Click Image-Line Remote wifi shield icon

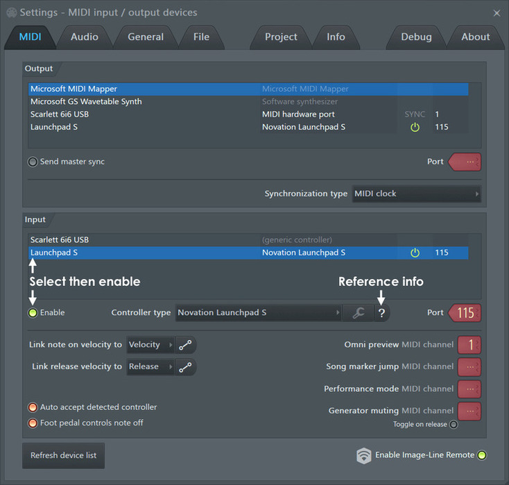[363, 455]
